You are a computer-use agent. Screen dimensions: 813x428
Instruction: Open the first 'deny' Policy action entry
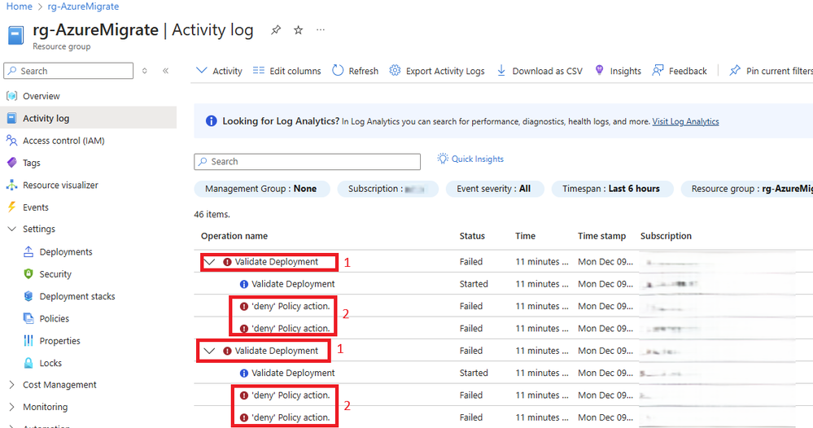(291, 306)
